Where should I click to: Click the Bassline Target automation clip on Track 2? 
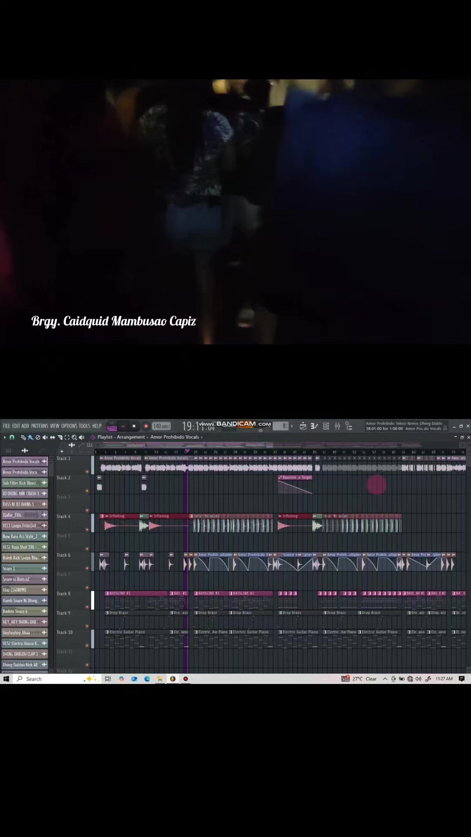[295, 485]
